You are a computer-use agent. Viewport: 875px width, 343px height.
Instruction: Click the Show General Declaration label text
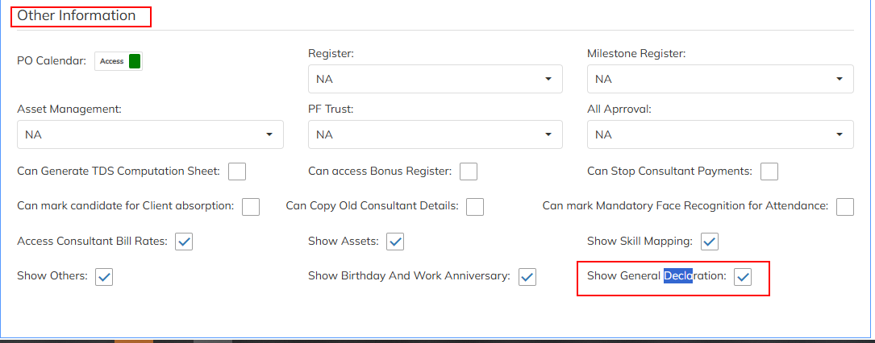tap(656, 276)
